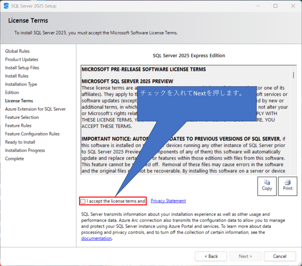
Task: Select the Installation Type step
Action: click(21, 84)
